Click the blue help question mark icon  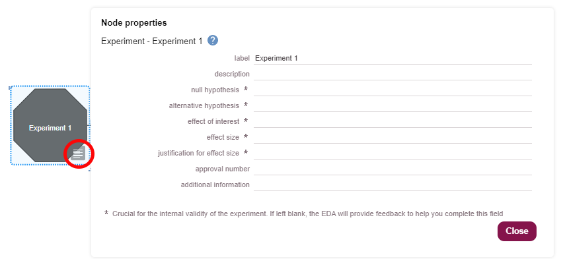pyautogui.click(x=213, y=40)
